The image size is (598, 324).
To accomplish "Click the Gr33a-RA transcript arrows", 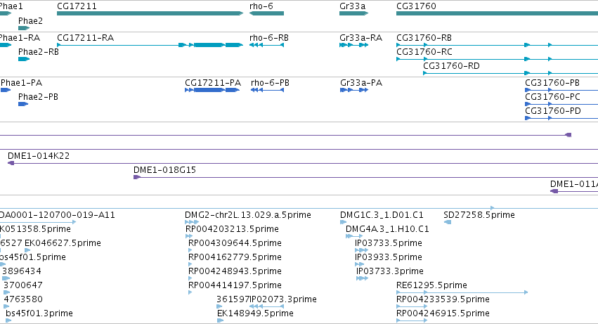I will 353,45.
